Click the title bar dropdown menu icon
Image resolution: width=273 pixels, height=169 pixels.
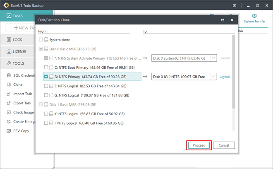pos(235,6)
